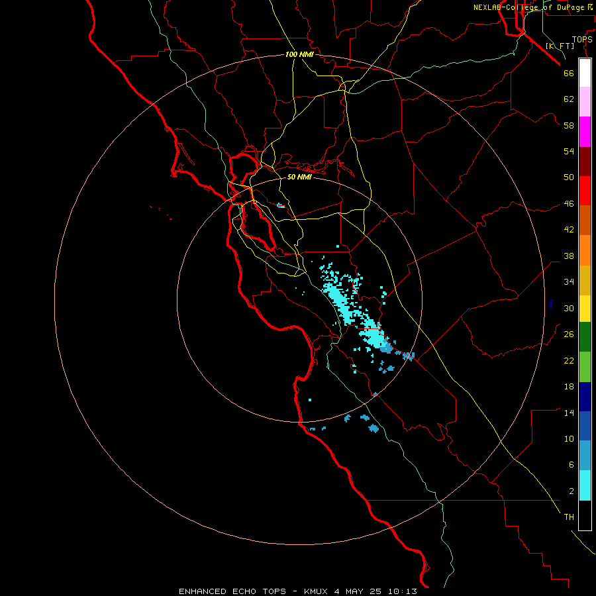Click the "22" scale label
The height and width of the screenshot is (596, 596).
tap(569, 361)
